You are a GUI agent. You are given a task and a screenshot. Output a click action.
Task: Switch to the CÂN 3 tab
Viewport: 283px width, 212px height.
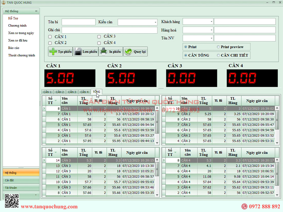pyautogui.click(x=72, y=92)
